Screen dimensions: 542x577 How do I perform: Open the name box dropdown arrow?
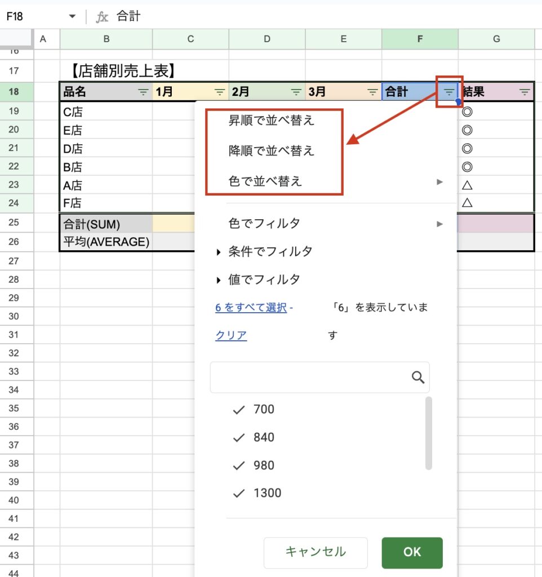click(72, 17)
